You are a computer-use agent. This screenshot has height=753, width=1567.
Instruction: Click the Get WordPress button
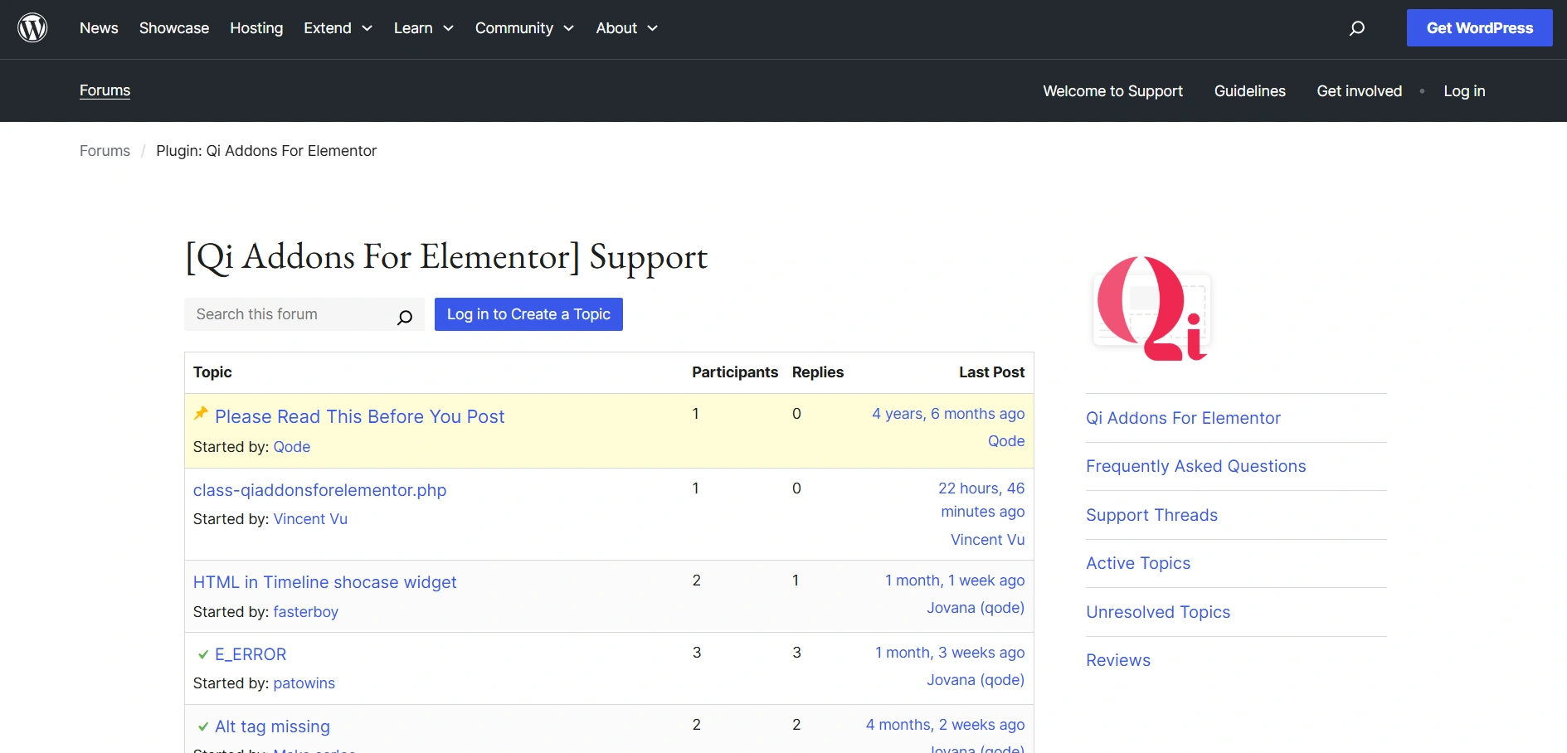1479,28
